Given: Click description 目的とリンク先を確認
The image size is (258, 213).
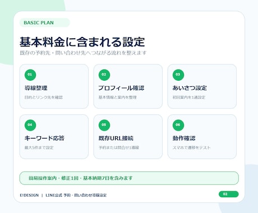Looking at the screenshot, I should [x=44, y=98].
